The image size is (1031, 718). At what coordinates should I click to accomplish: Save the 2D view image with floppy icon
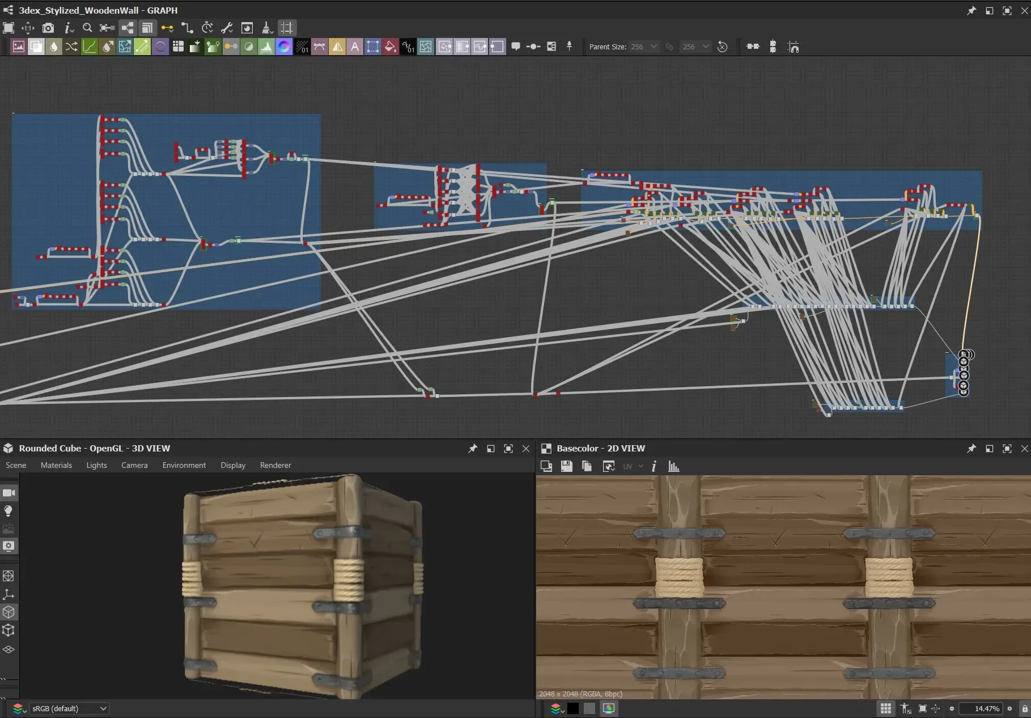click(566, 466)
